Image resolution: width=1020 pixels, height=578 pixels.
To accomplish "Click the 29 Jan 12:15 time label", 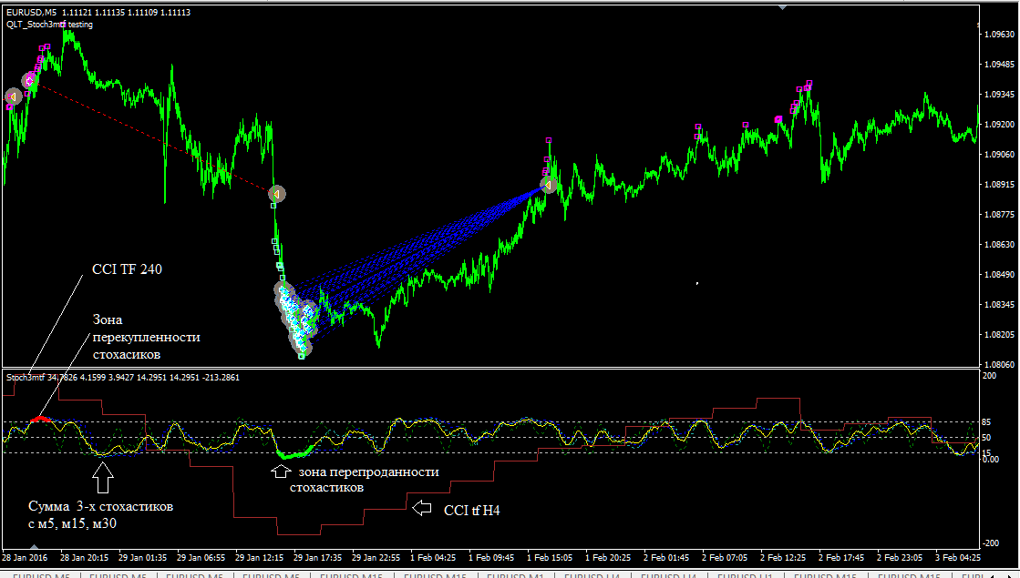I will pos(260,557).
